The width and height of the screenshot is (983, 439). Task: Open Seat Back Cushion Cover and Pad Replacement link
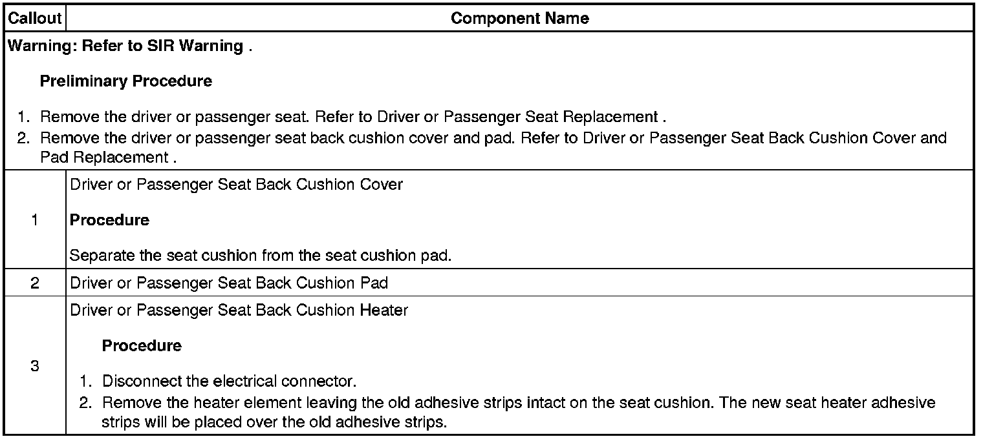[763, 138]
